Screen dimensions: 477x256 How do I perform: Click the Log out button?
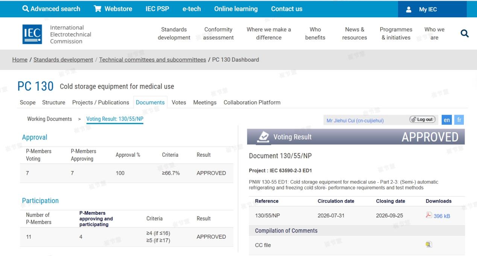click(x=422, y=120)
